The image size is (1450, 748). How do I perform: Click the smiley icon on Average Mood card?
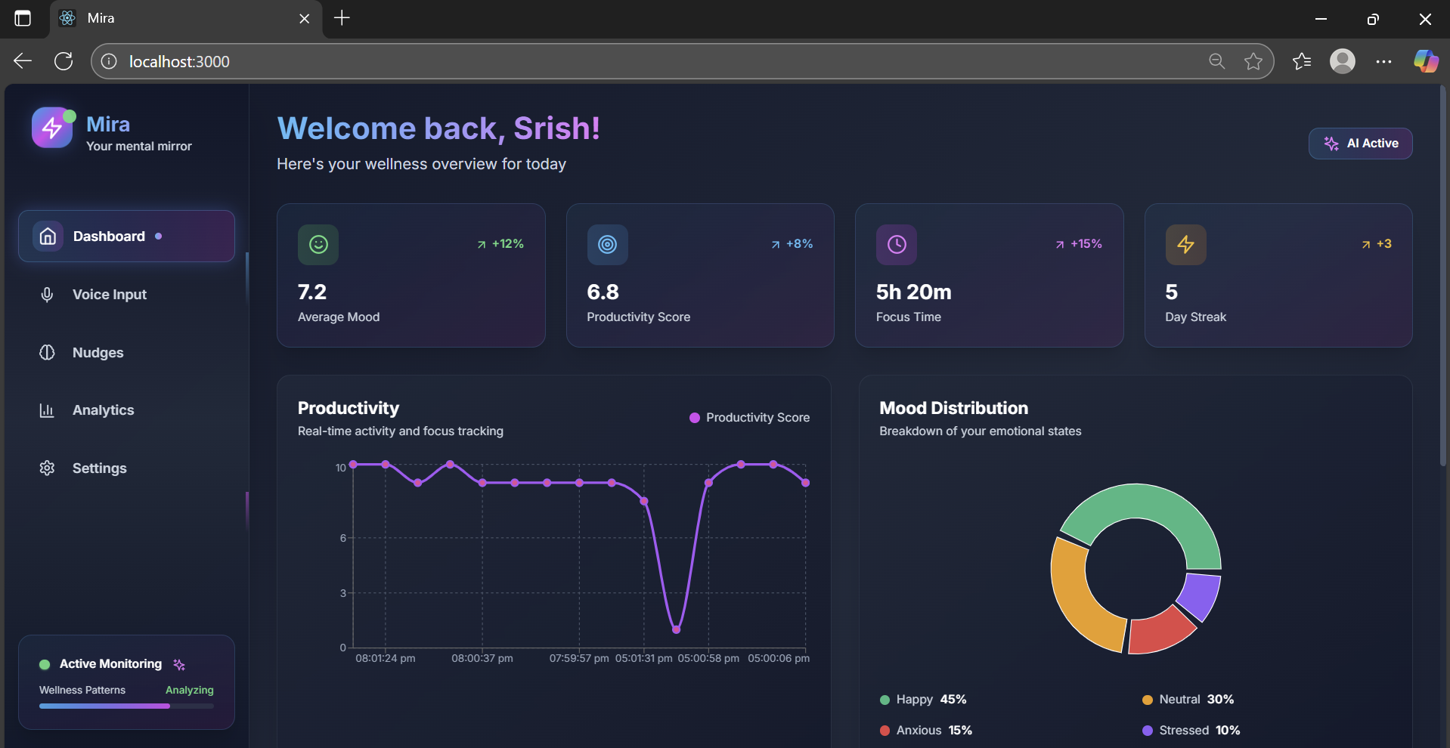[x=318, y=244]
